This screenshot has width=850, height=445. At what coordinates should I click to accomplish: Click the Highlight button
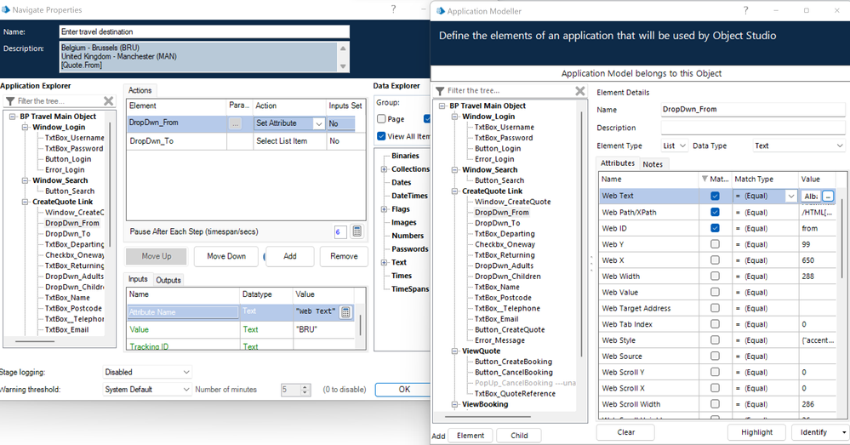coord(756,432)
